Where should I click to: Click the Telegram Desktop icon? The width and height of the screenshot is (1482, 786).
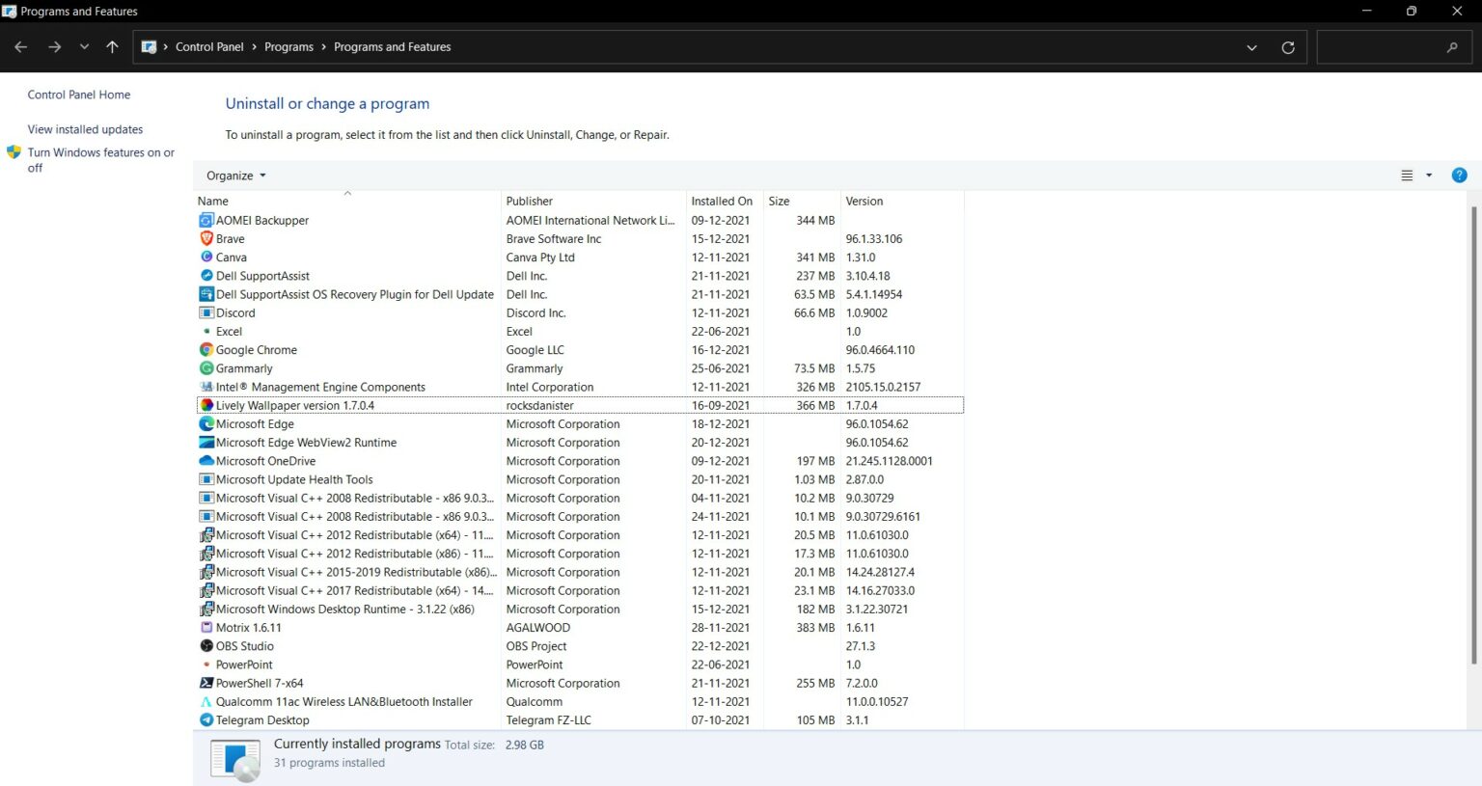[x=206, y=720]
